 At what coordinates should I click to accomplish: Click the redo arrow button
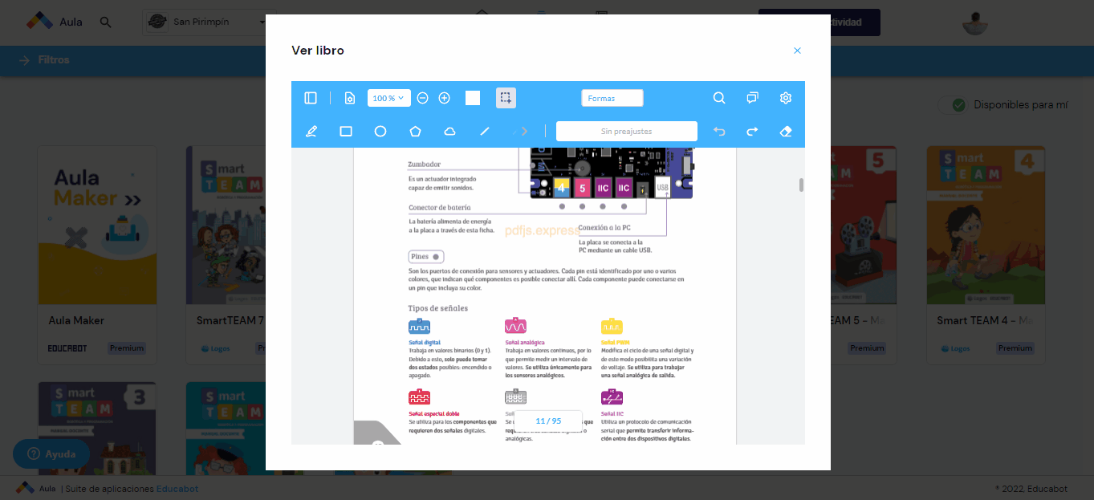[753, 132]
